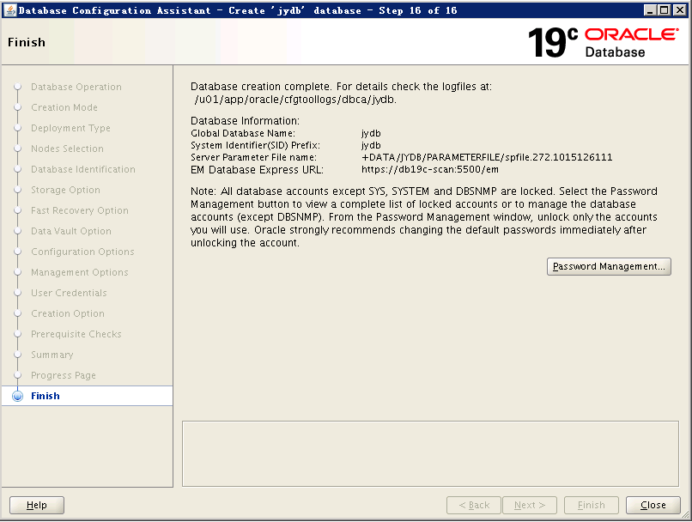Click the disabled Back button
The width and height of the screenshot is (692, 522).
[474, 505]
